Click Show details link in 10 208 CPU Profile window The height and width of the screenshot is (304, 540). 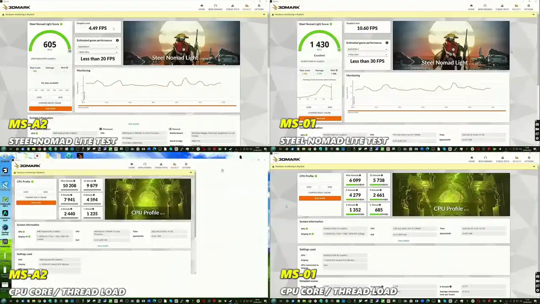[x=103, y=246]
